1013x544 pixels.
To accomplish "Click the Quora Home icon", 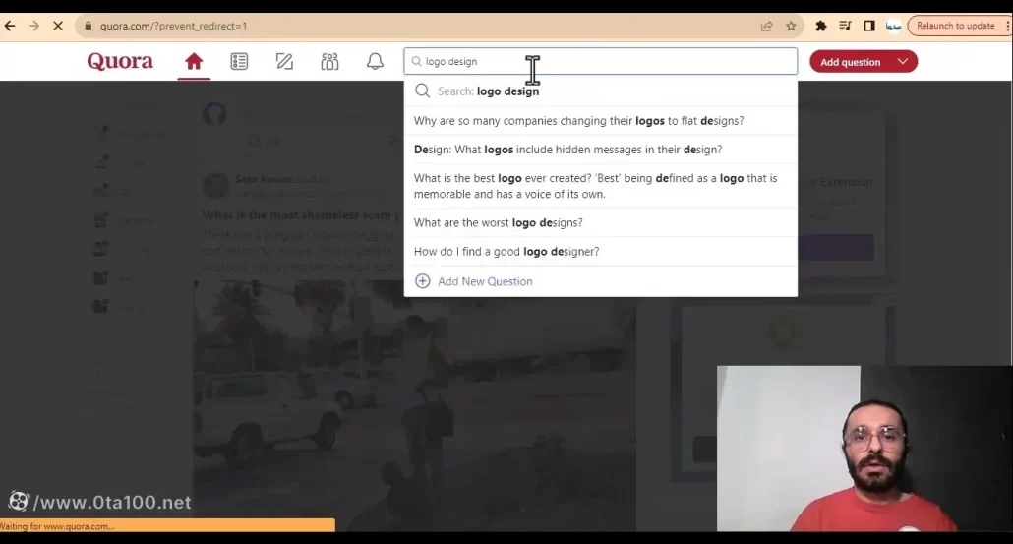I will click(x=194, y=62).
